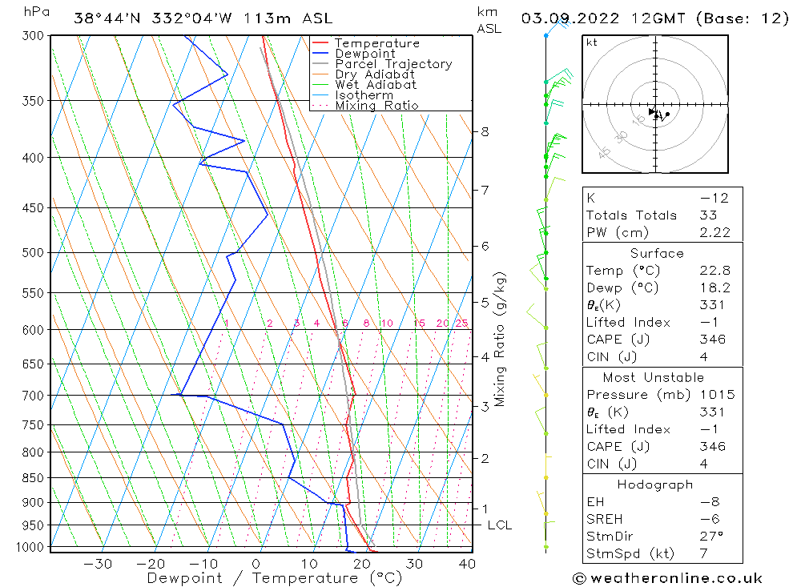Click the Surface Temp value 22.8
The image size is (801, 587).
(715, 270)
